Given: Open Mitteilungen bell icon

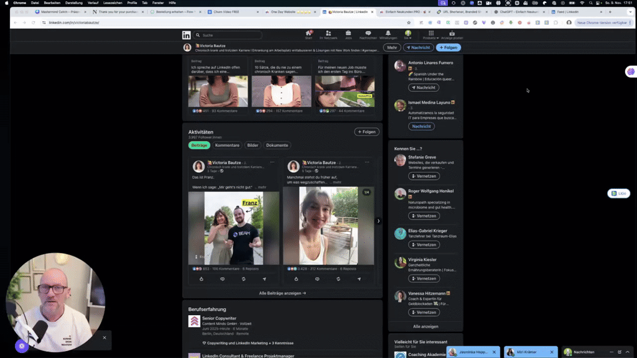Looking at the screenshot, I should [388, 35].
